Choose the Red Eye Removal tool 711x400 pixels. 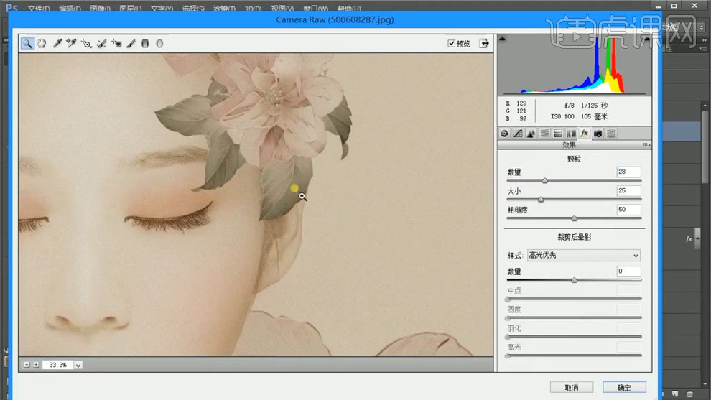tap(116, 43)
